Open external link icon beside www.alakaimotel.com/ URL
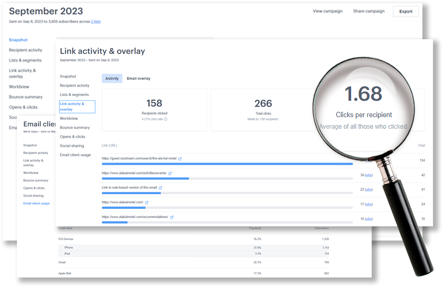This screenshot has width=443, height=287. coord(147,203)
